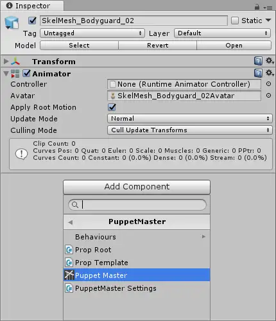Screen dimensions: 276x321
Task: Enable the Static checkbox
Action: pyautogui.click(x=235, y=21)
